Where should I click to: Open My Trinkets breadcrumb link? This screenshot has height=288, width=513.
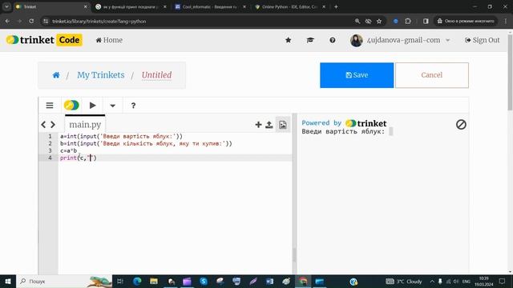pyautogui.click(x=101, y=75)
